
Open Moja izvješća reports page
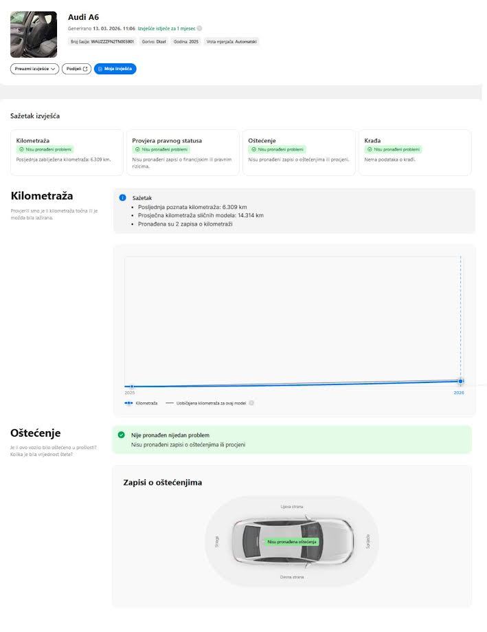tap(115, 69)
